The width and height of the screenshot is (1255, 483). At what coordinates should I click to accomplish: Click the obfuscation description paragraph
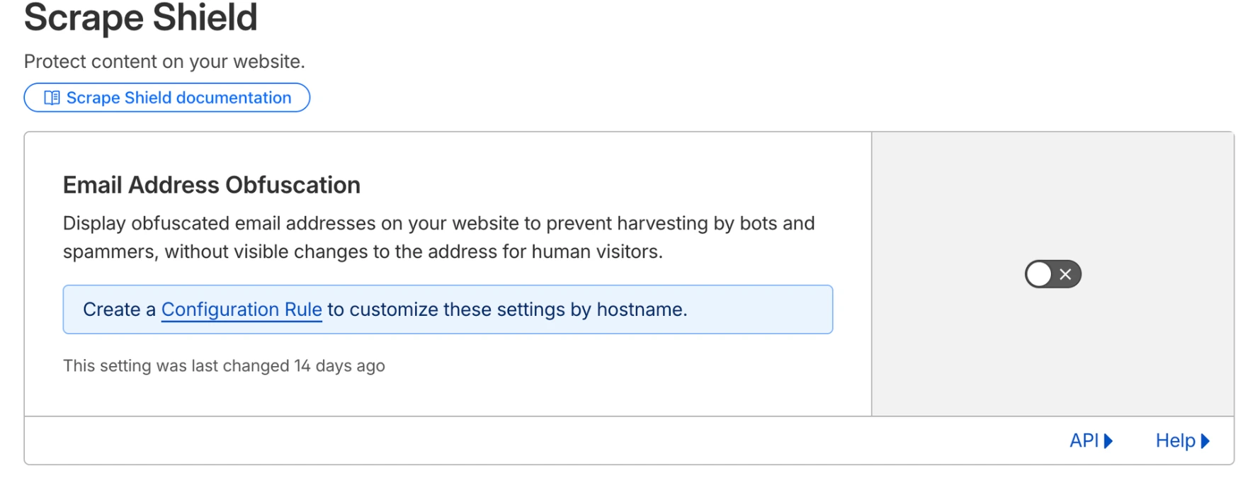click(x=438, y=237)
